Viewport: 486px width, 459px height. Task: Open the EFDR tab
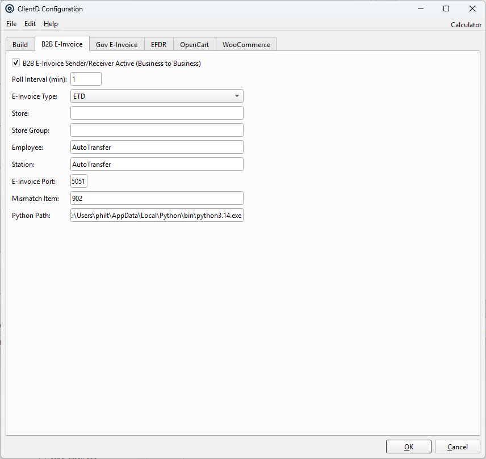(x=159, y=45)
